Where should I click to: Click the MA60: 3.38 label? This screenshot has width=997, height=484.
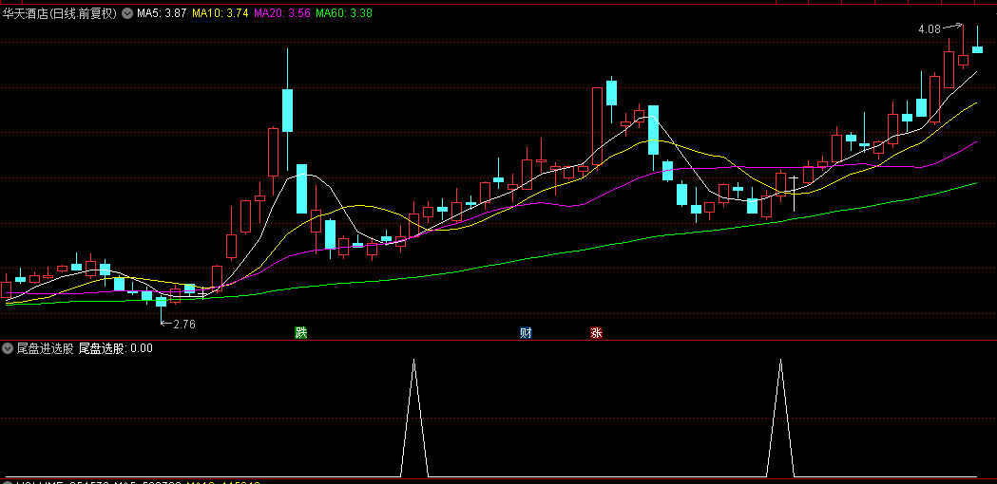(x=344, y=12)
